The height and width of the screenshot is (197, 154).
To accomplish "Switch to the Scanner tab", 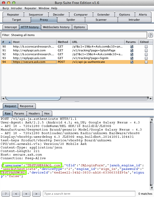I will [101, 20].
